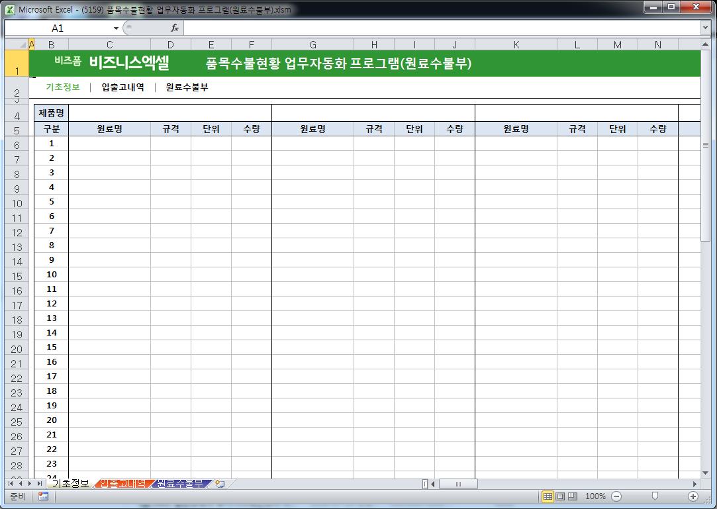This screenshot has width=717, height=509.
Task: Click the zoom out minus button
Action: 616,496
